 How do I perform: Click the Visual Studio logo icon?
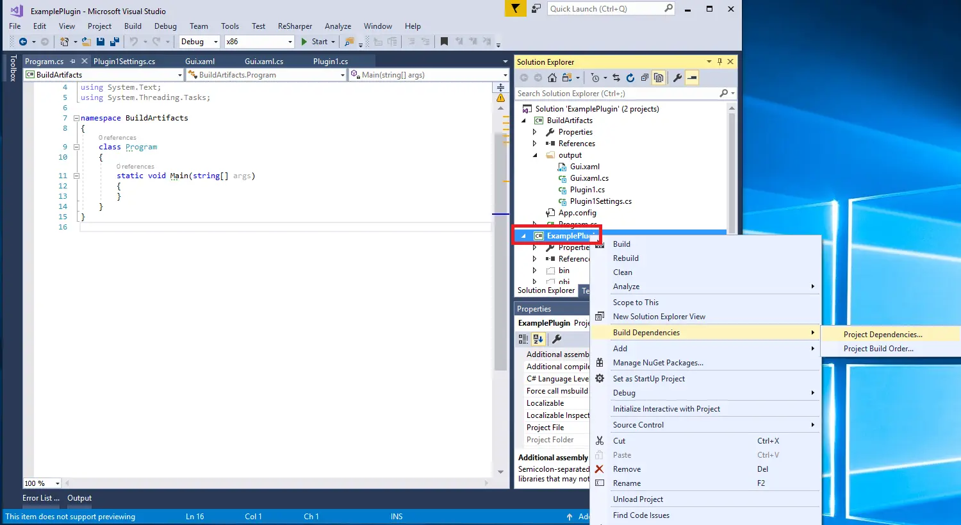click(x=17, y=10)
